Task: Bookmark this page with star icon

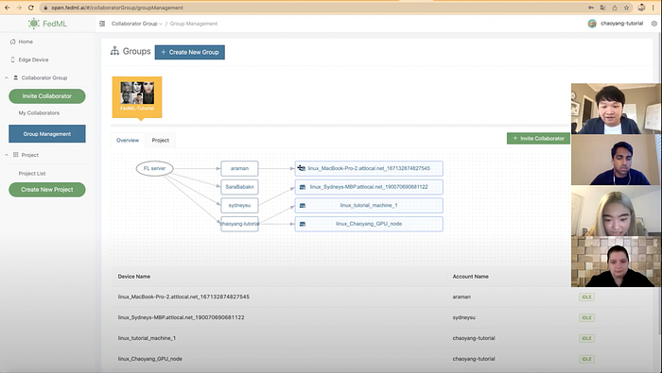Action: click(626, 8)
